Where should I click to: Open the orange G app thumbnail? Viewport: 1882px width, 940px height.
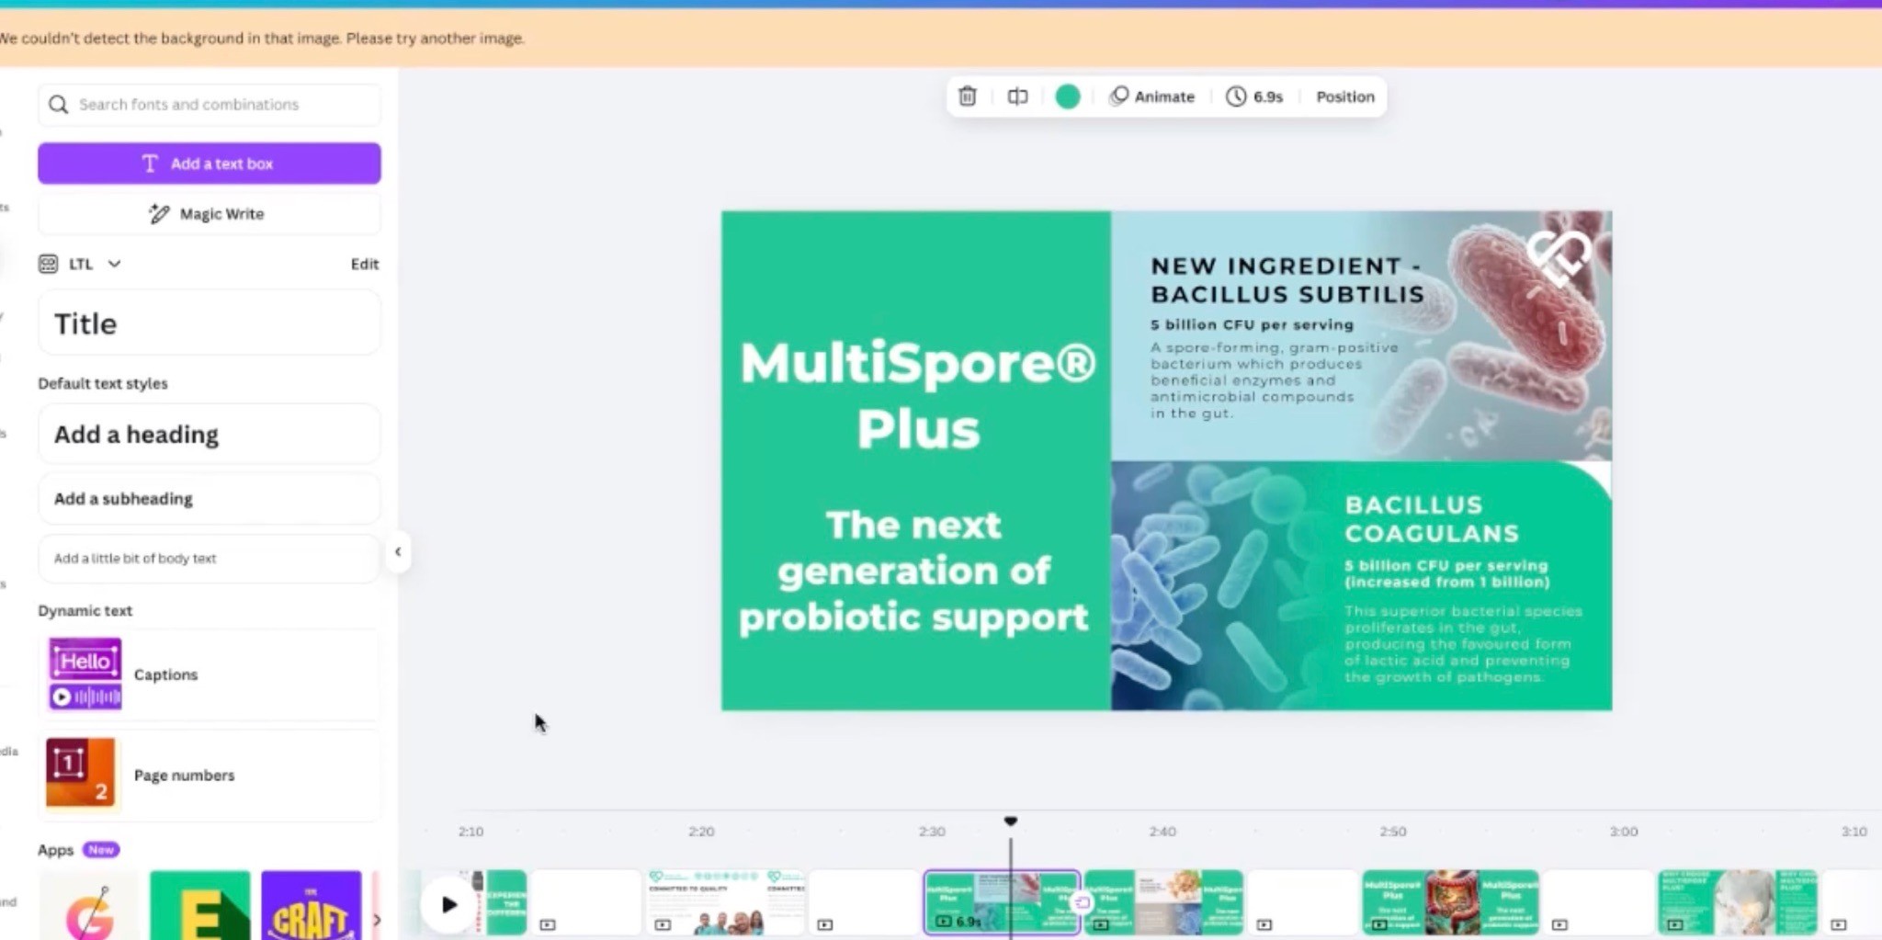pos(89,905)
